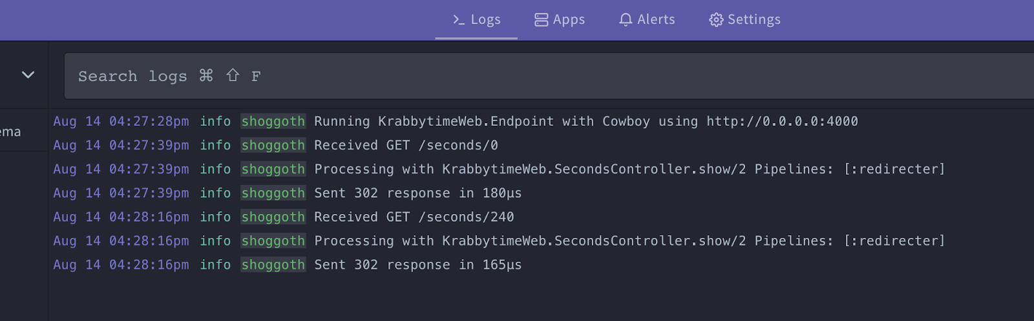Click the command key shortcut symbol in search
The width and height of the screenshot is (1034, 321).
coord(206,75)
